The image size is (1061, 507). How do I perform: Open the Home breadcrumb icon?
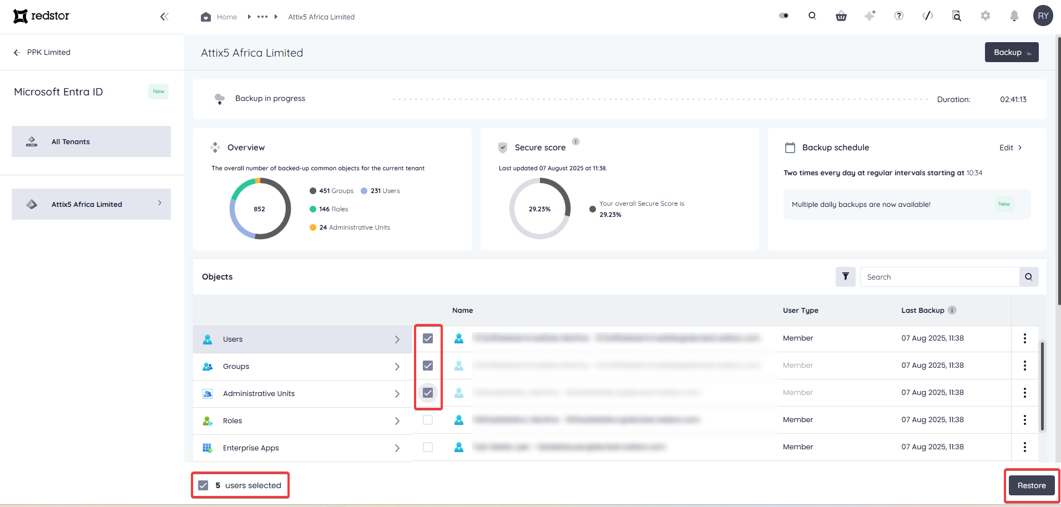(206, 17)
